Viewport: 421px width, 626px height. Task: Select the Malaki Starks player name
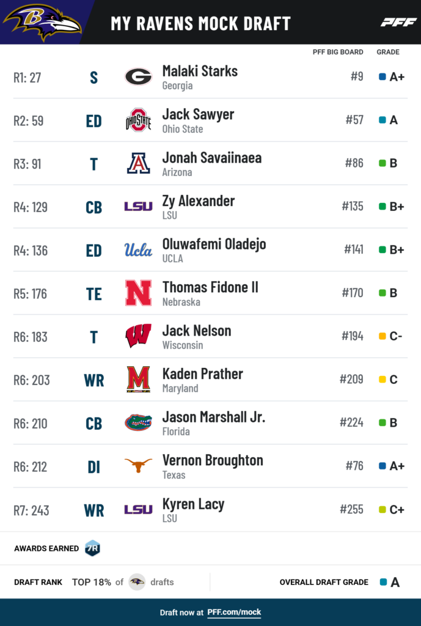pos(200,71)
